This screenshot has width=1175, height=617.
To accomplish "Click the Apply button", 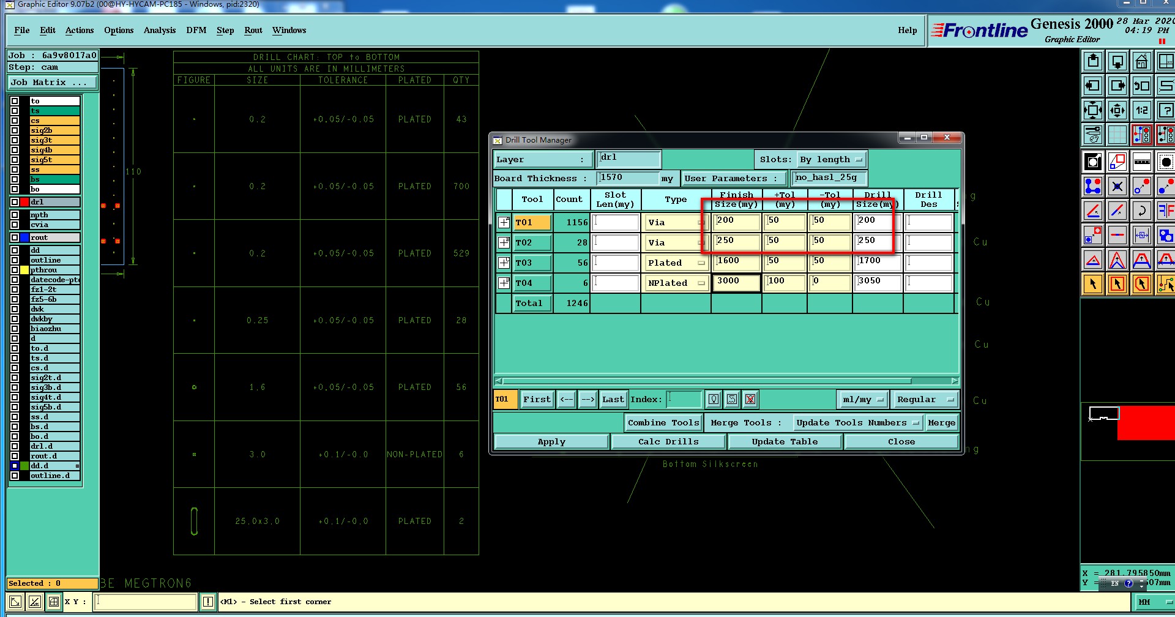I will pos(551,442).
